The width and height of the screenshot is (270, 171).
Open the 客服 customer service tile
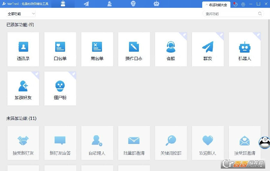coord(171,49)
